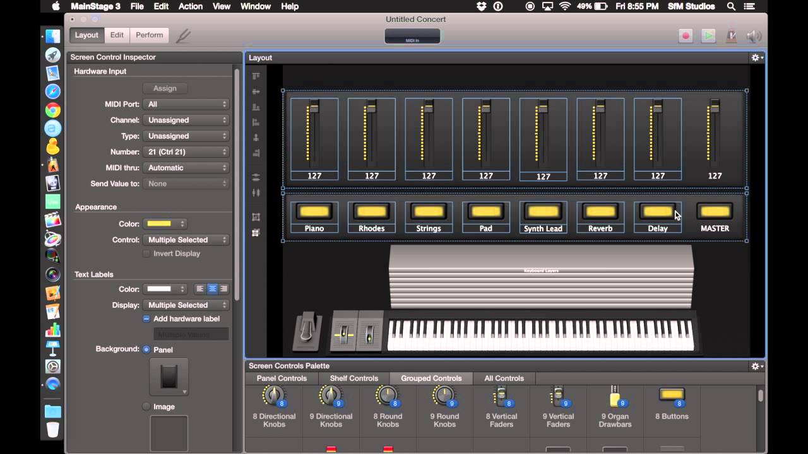Screen dimensions: 808x454
Task: Open Spotlight search in menu bar
Action: [731, 6]
